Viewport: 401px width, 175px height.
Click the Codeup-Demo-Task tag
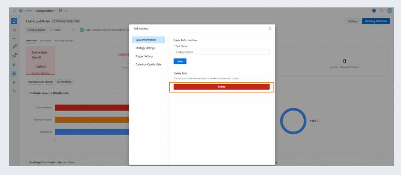pyautogui.click(x=66, y=21)
